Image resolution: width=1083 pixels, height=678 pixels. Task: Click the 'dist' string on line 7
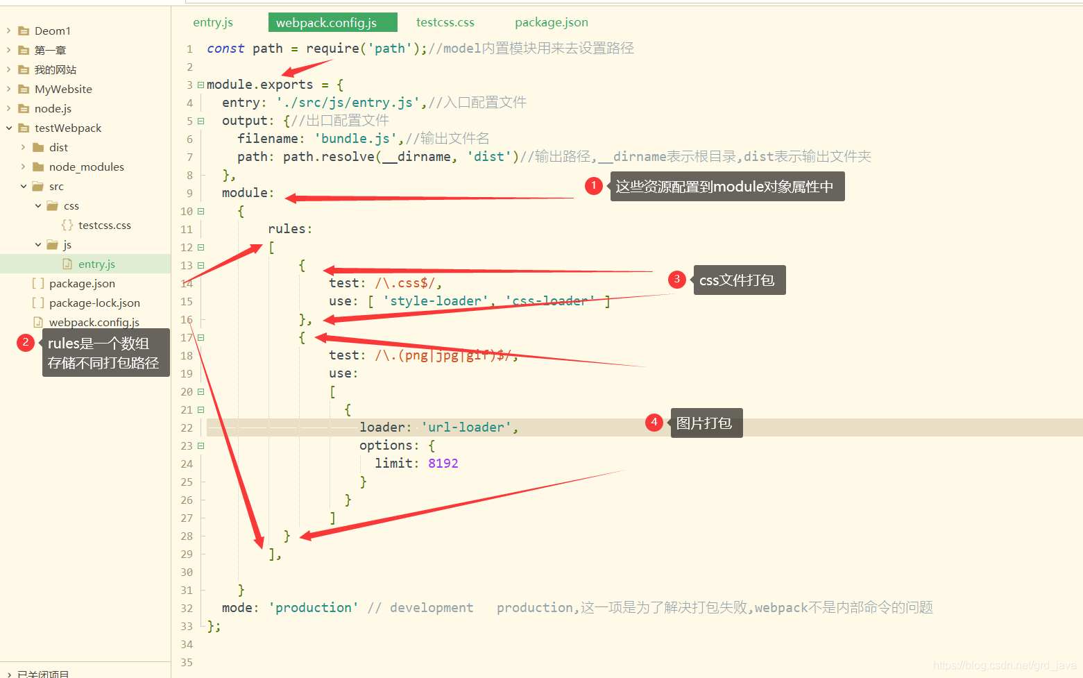pos(489,157)
